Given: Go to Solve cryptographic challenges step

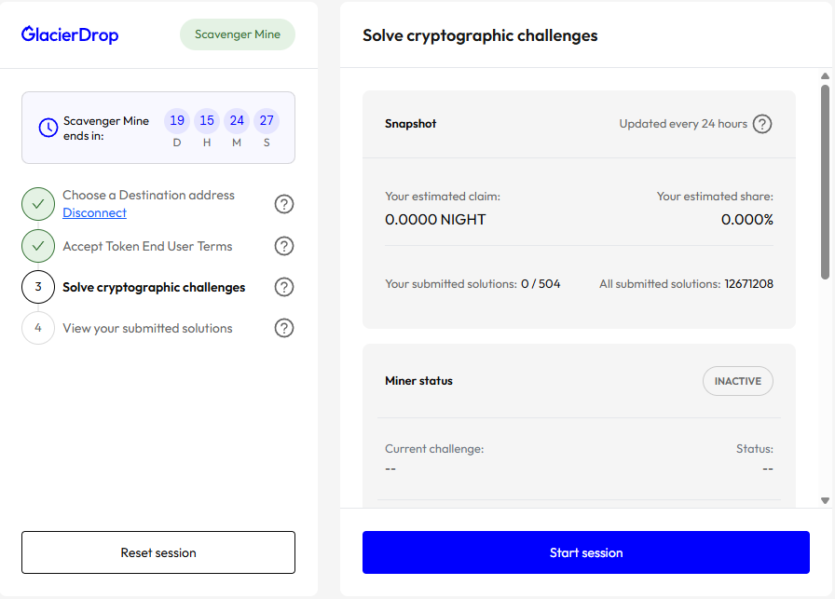Looking at the screenshot, I should click(154, 287).
